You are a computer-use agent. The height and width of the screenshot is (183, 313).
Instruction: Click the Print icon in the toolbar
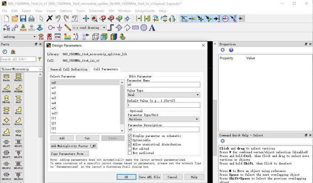[32, 19]
